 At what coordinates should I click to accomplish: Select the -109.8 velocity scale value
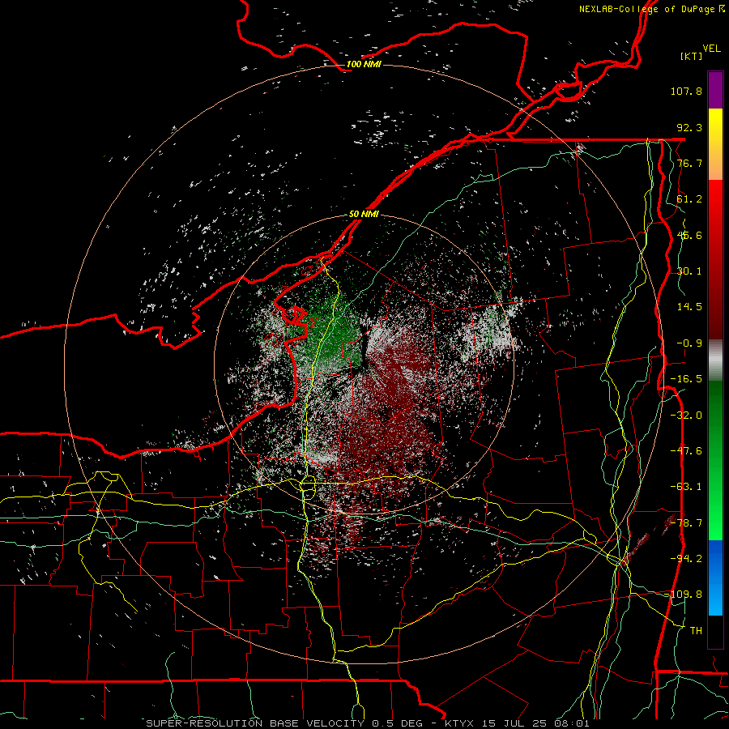point(684,595)
